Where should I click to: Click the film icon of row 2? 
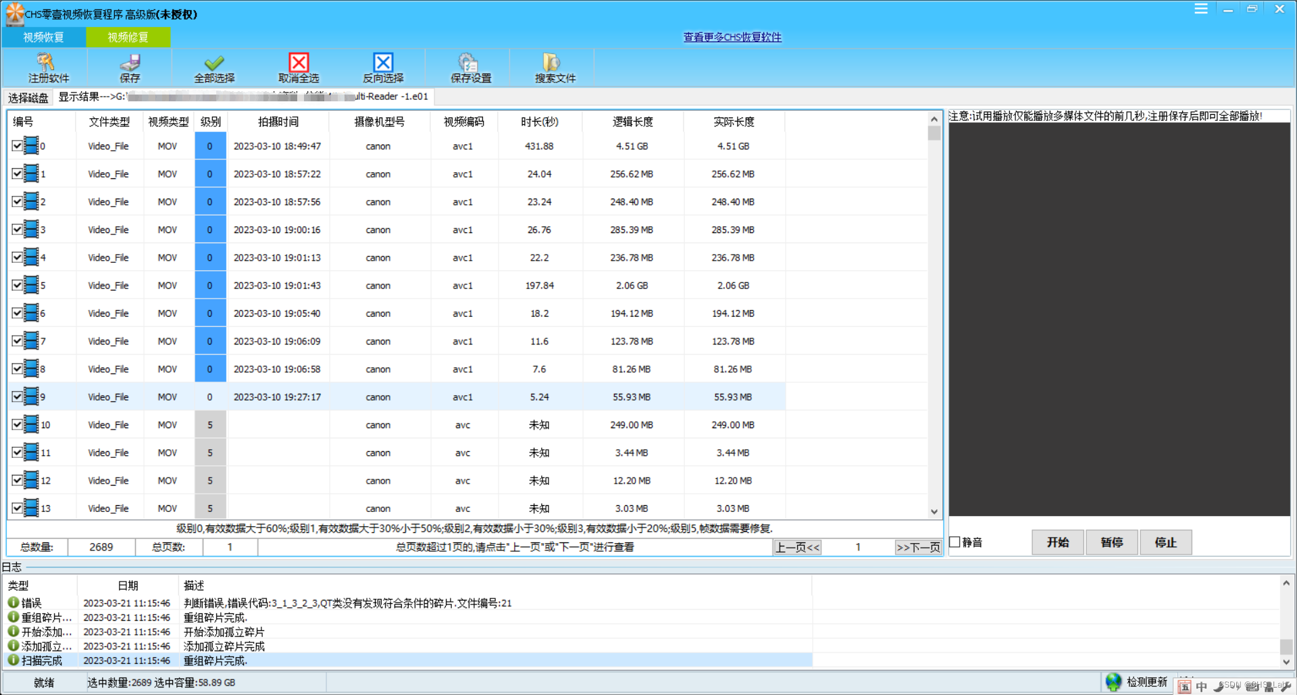click(x=31, y=201)
